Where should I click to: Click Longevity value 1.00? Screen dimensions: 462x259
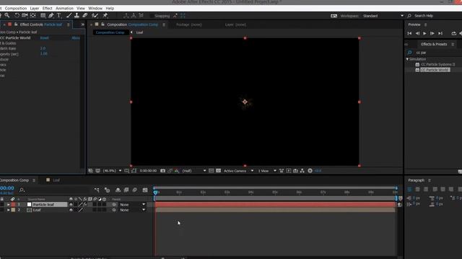pos(43,54)
